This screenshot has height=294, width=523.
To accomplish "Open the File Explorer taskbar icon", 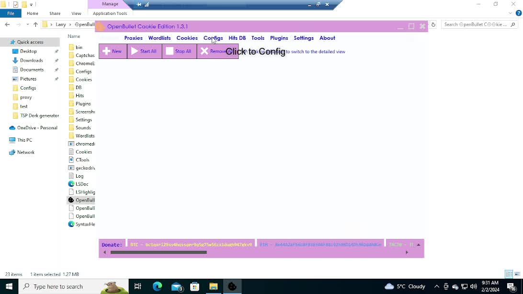I will (x=213, y=286).
